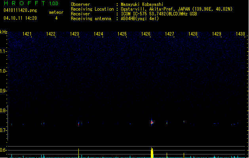Click the Receiving antenna label

click(x=91, y=19)
